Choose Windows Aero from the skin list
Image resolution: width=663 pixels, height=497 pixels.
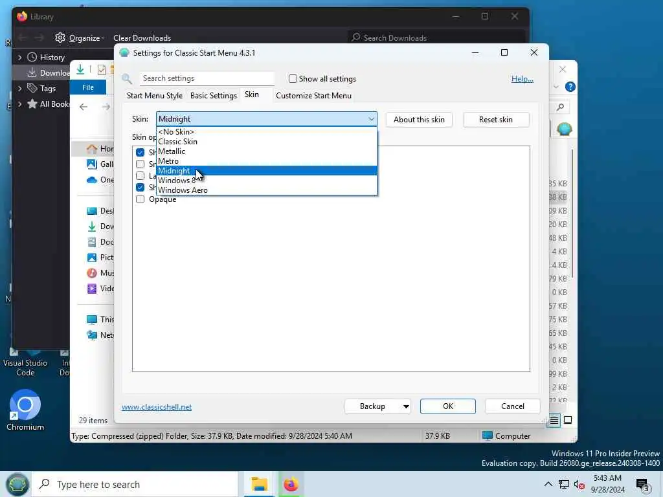click(266, 190)
